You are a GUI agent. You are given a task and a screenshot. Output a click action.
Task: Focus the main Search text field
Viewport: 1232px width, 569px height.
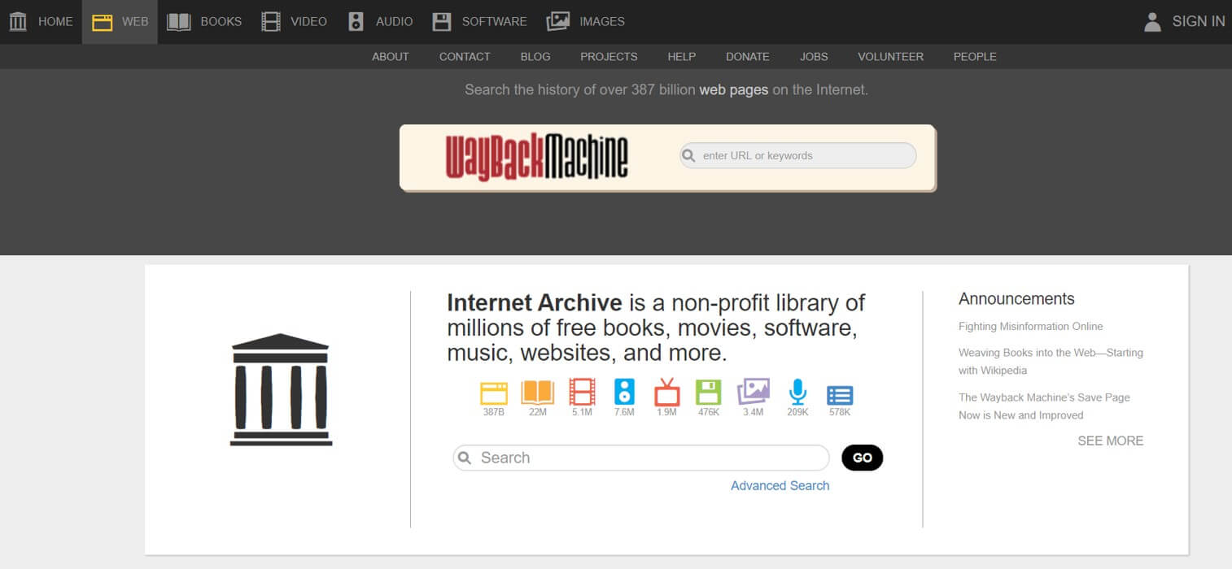point(641,458)
